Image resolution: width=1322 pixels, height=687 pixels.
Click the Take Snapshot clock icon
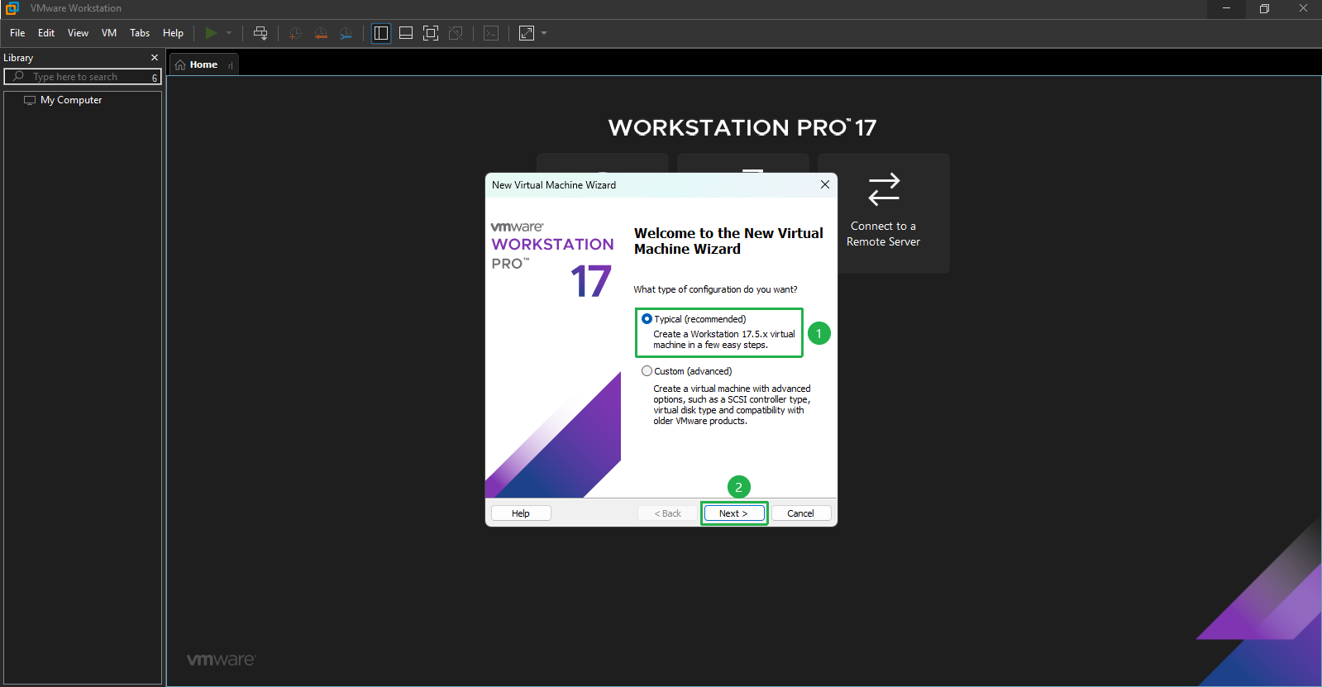coord(295,33)
